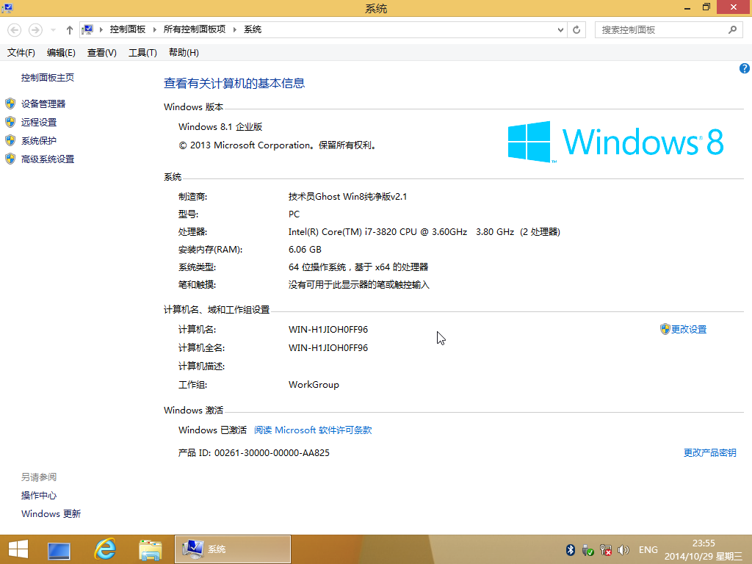Switch input language via ENG indicator
Screen dimensions: 752x564
[648, 550]
